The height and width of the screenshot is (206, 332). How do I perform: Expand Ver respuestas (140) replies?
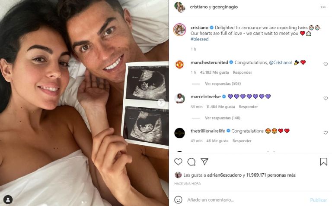pos(223,118)
